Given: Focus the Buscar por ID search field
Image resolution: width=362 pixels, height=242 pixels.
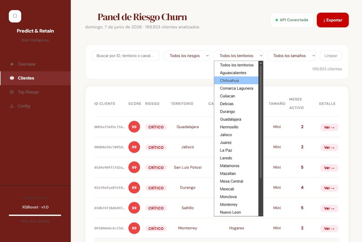Looking at the screenshot, I should 126,56.
